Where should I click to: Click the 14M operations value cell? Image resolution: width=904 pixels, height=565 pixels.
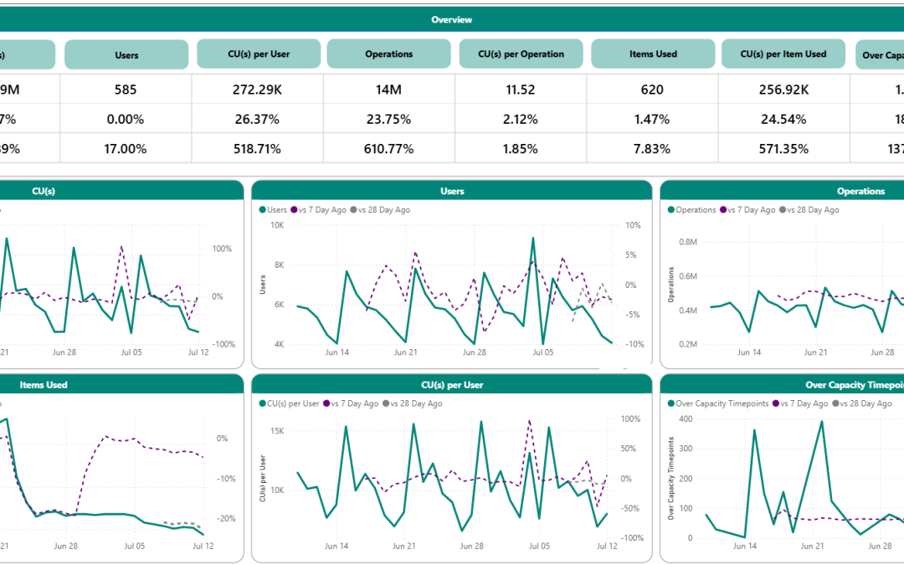tap(388, 90)
